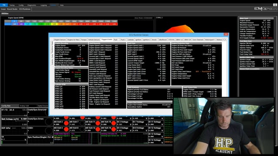Screen dimensions: 278x156
Task: Switch to Motorsport 1 tab
Action: coord(210,40)
